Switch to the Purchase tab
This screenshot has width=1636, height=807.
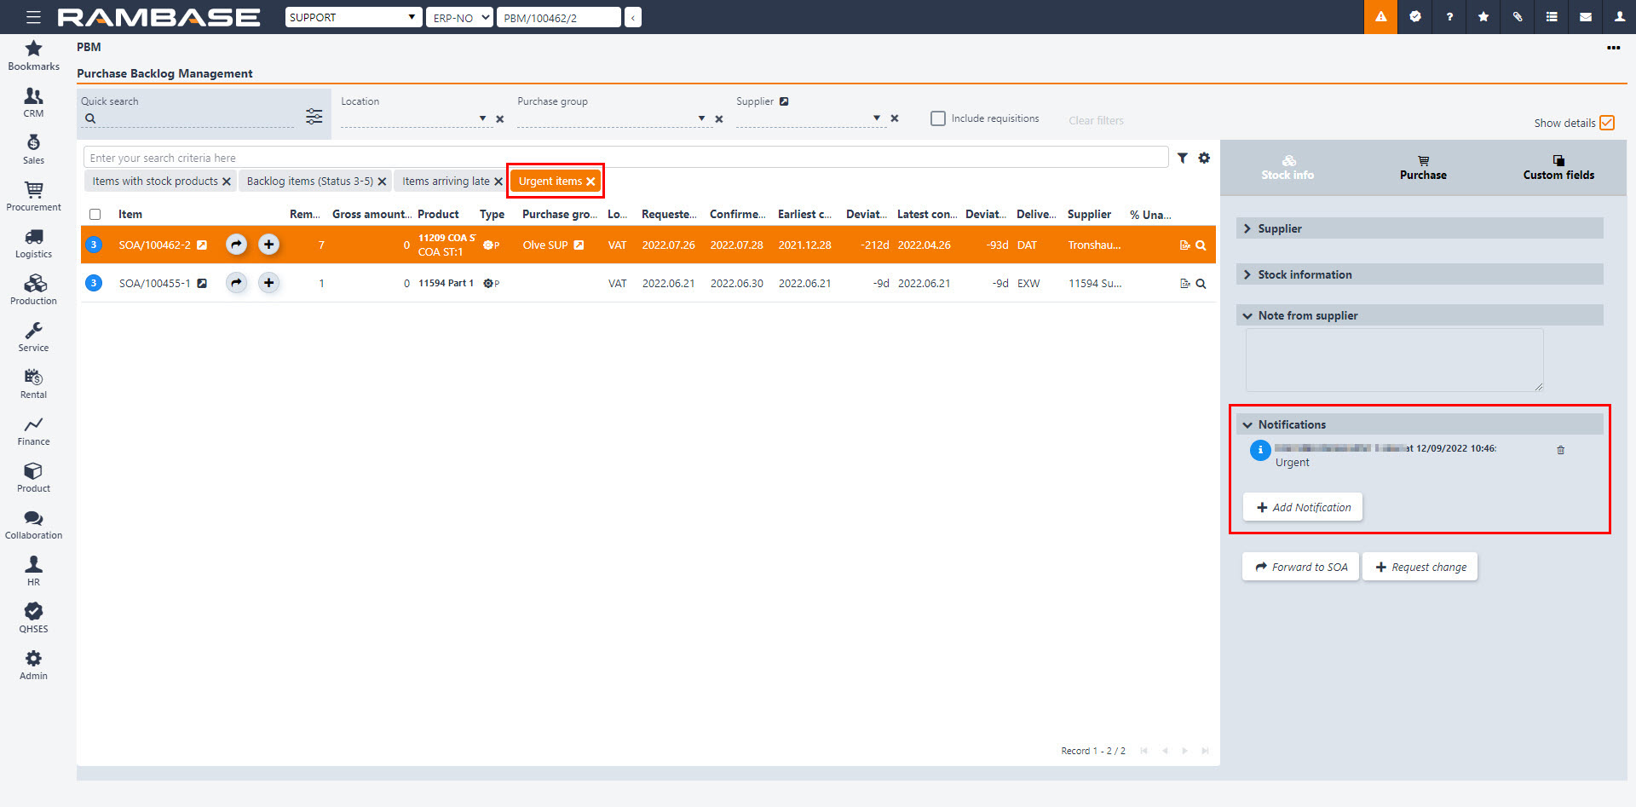point(1422,168)
